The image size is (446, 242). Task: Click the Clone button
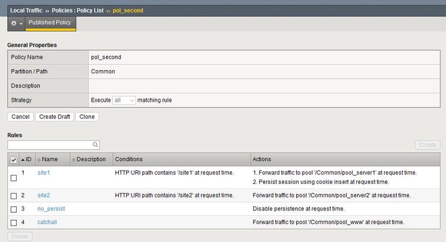pos(87,117)
